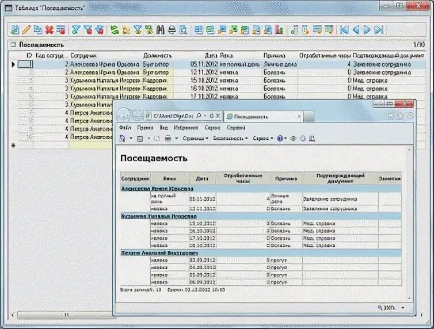The width and height of the screenshot is (434, 329).
Task: Open the Безопасность dropdown
Action: click(x=230, y=138)
